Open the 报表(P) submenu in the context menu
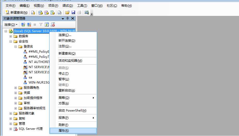The image size is (239, 136). click(x=73, y=118)
